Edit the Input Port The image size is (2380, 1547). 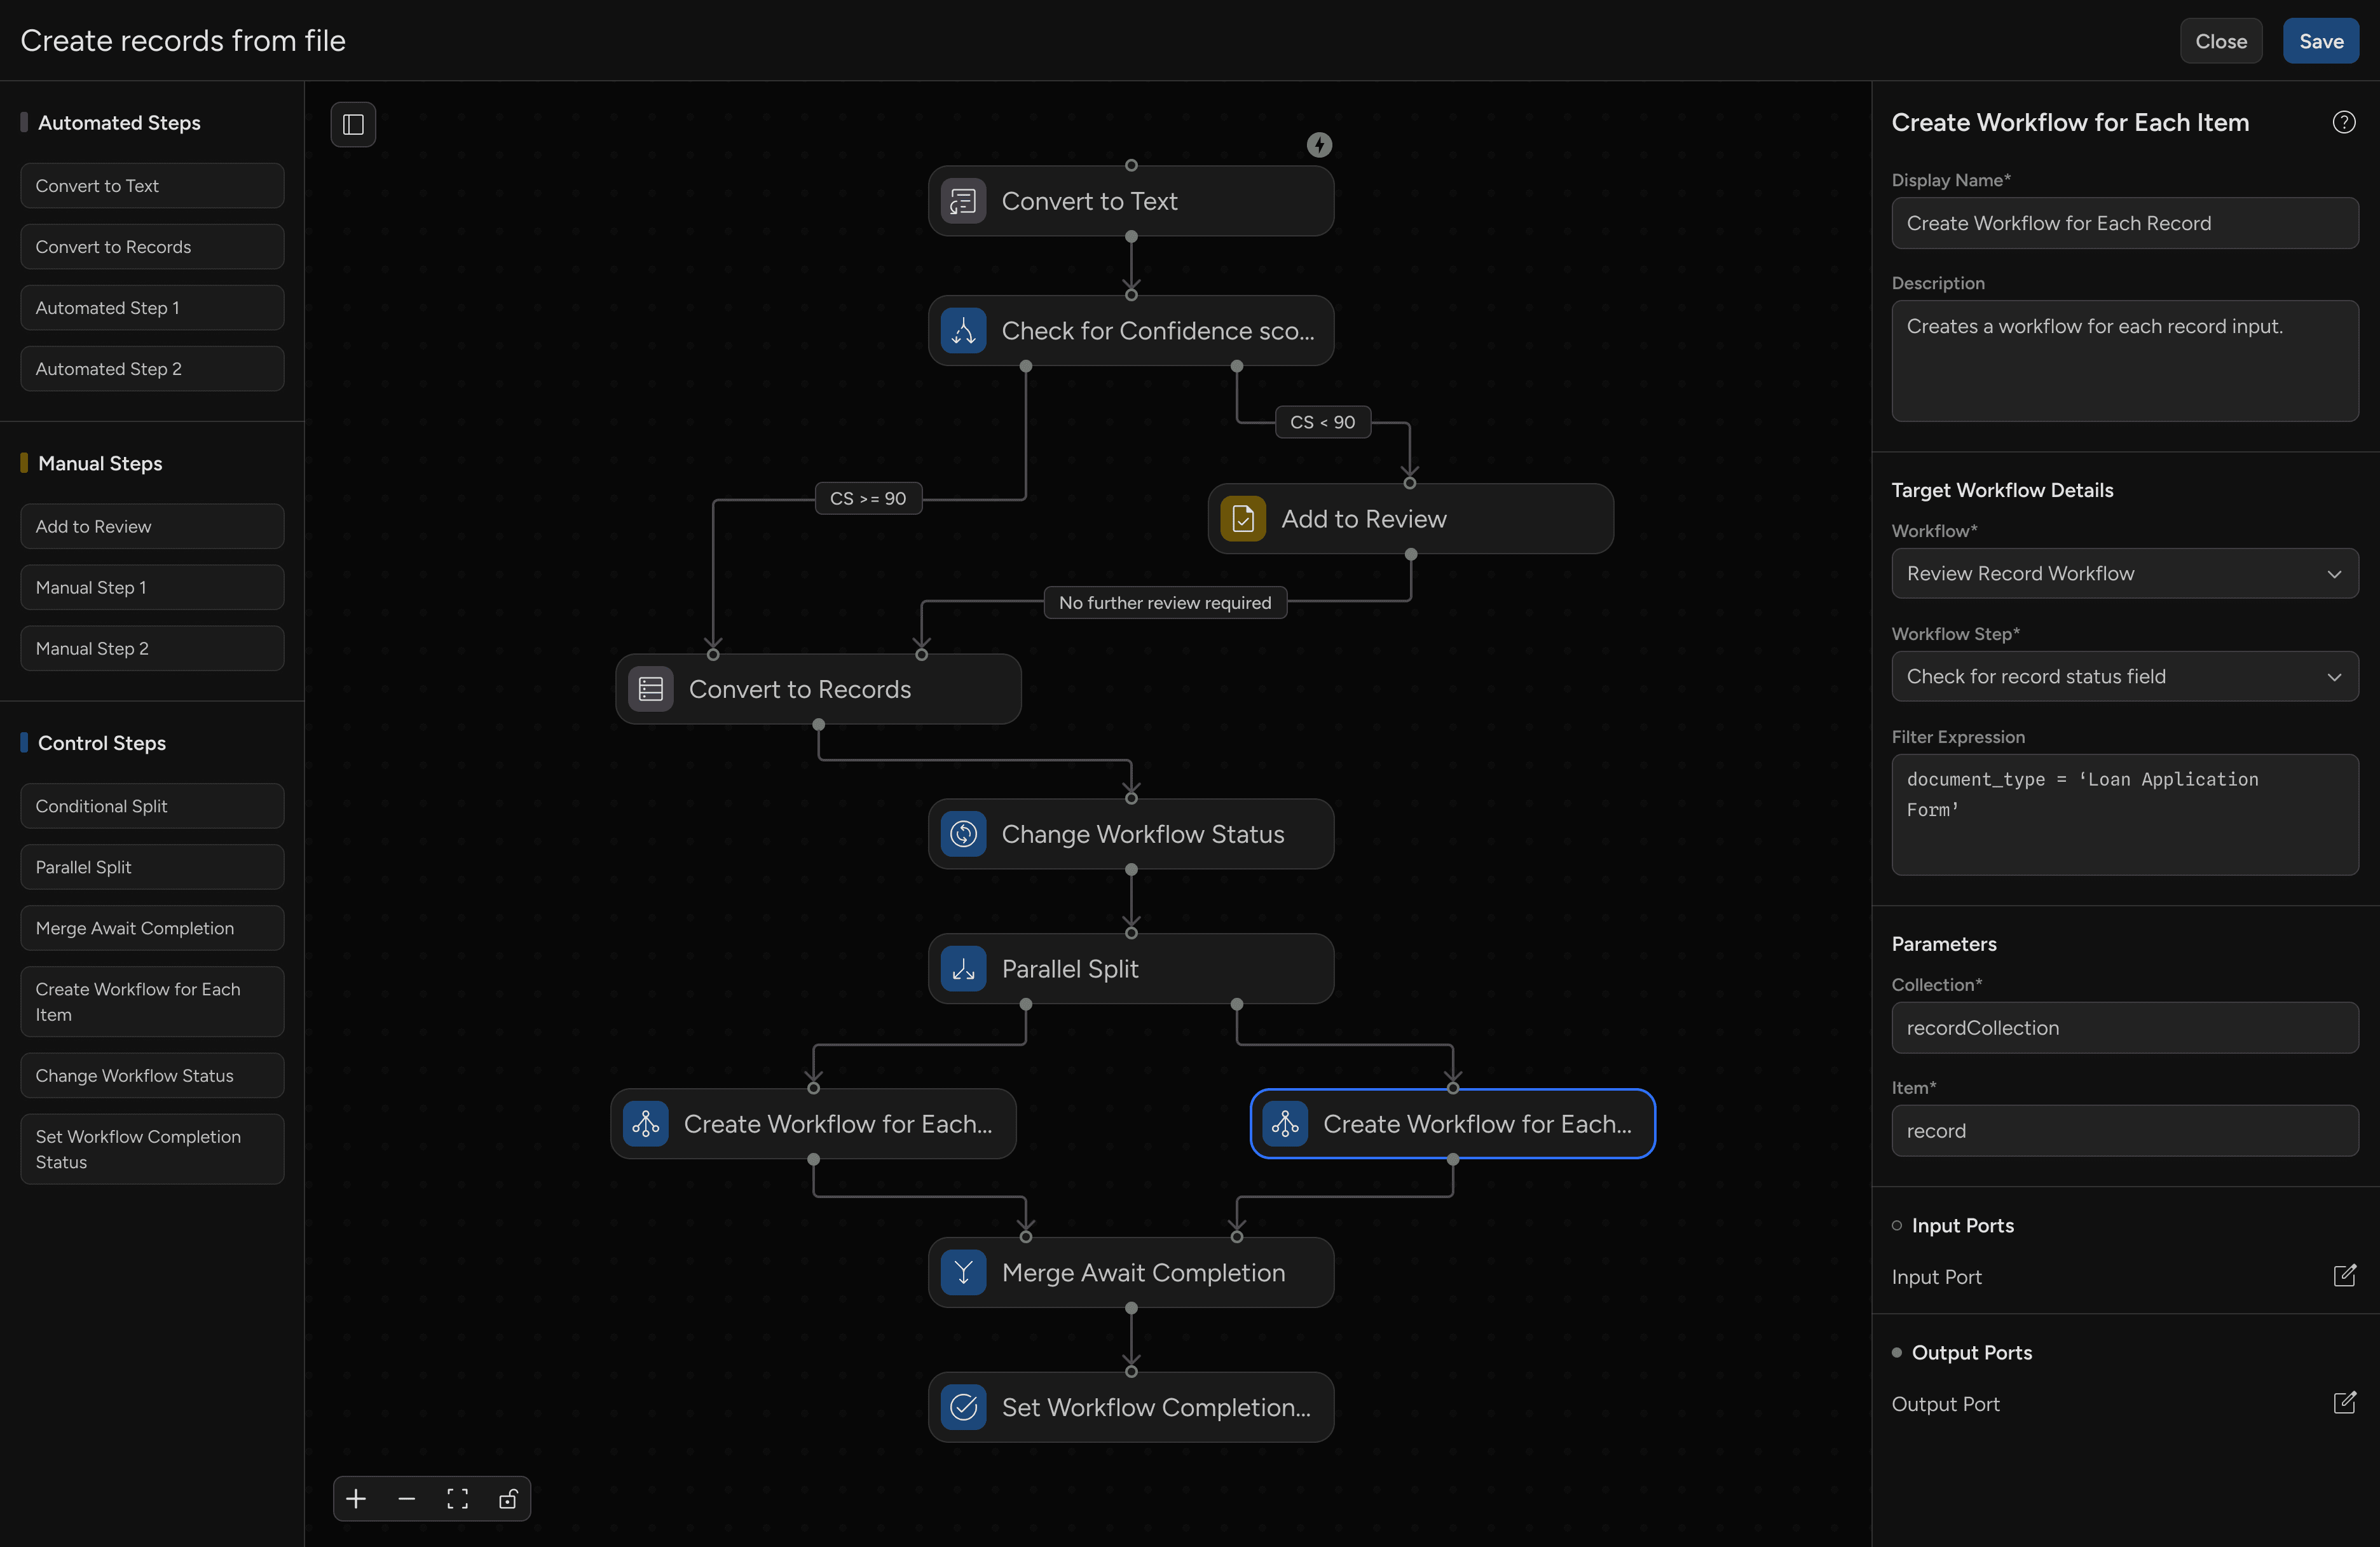point(2345,1275)
